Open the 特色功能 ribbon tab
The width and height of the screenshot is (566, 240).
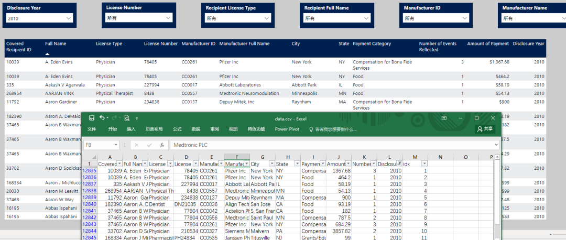click(x=256, y=129)
